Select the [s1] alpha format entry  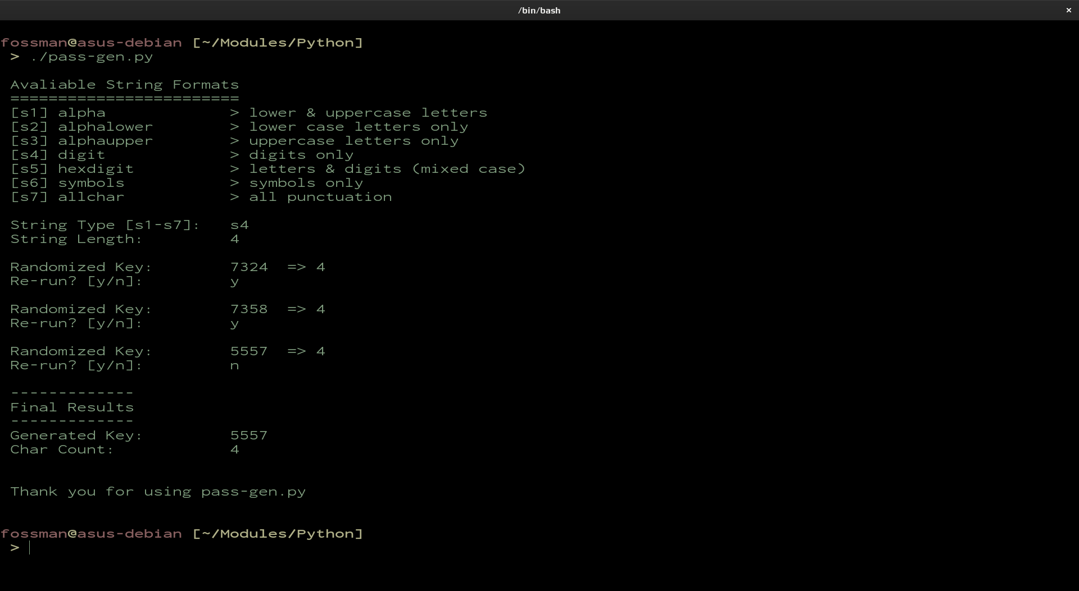click(x=58, y=113)
